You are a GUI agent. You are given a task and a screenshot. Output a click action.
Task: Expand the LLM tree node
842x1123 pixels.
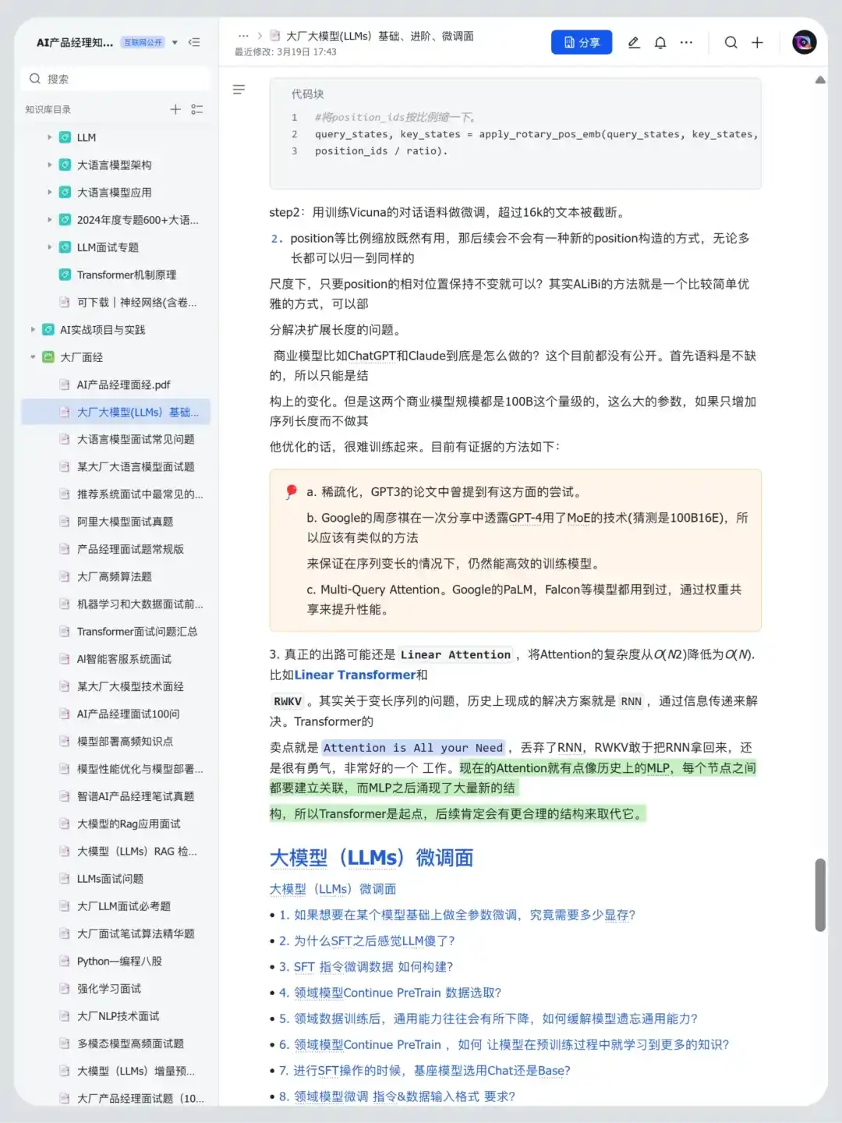pos(50,137)
